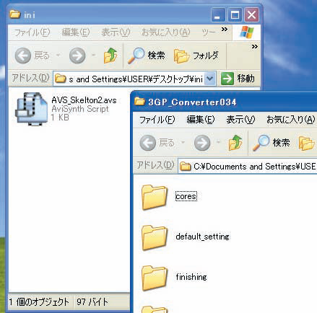Click the 移動 go button
This screenshot has height=313, width=317.
pos(238,79)
